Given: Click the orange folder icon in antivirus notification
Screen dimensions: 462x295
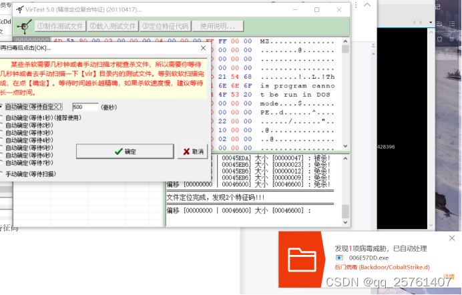Looking at the screenshot, I should click(302, 260).
